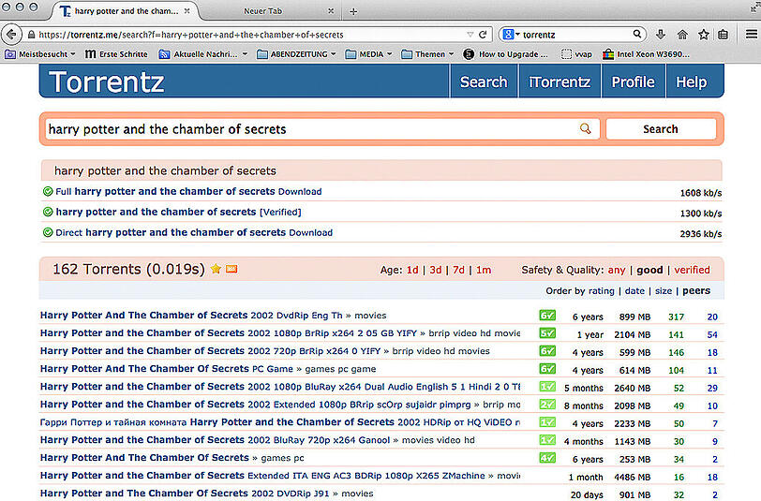761x501 pixels.
Task: Click the magnifier icon inside Torrentz search field
Action: tap(586, 128)
